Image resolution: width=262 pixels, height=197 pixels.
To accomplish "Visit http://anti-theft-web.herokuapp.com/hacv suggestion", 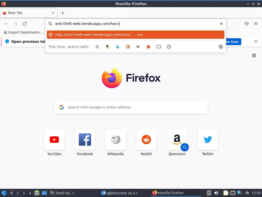I will [x=136, y=35].
